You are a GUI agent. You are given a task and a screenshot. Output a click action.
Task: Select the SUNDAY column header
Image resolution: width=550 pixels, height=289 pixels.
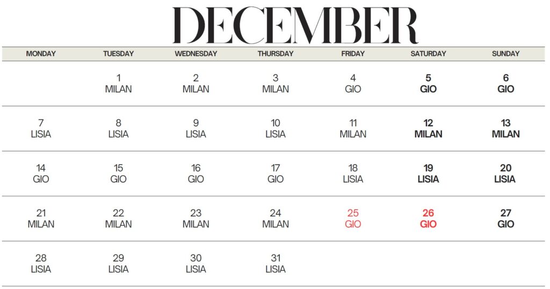(x=505, y=54)
